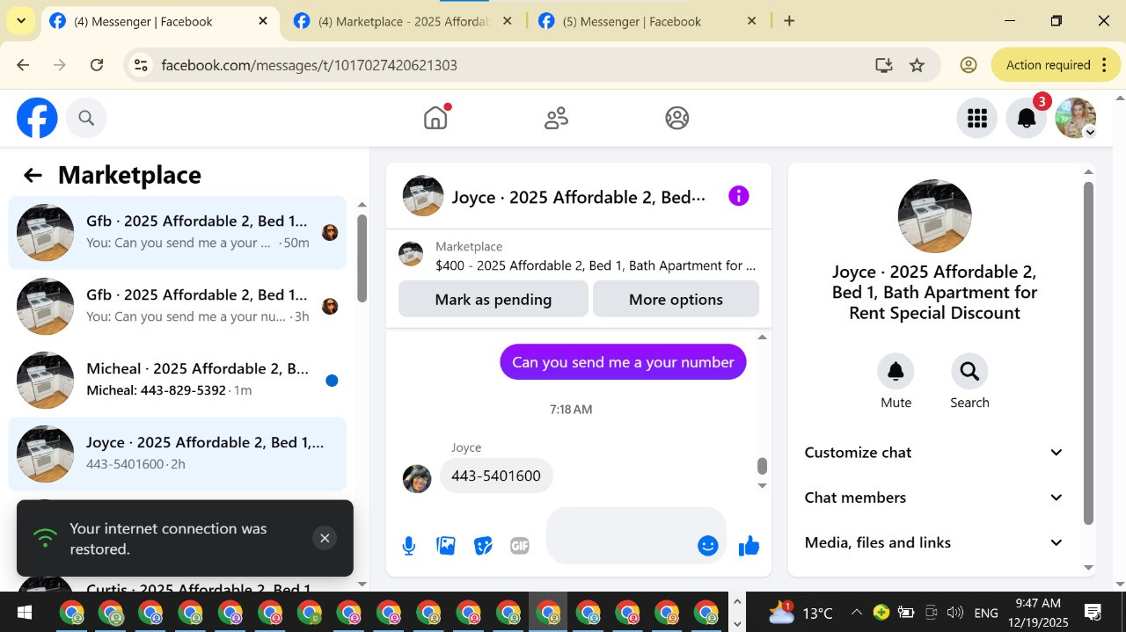Viewport: 1126px width, 632px height.
Task: Record a voice clip with microphone icon
Action: point(409,546)
